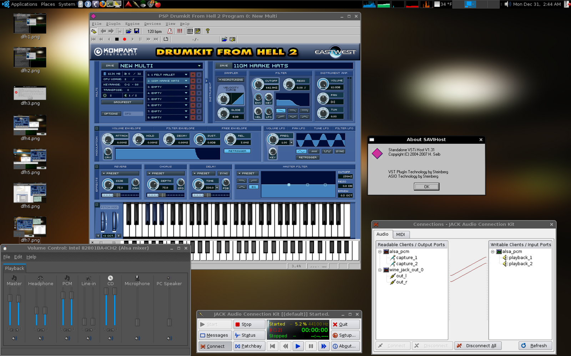Click the Messages button in JACK
571x356 pixels.
(214, 335)
